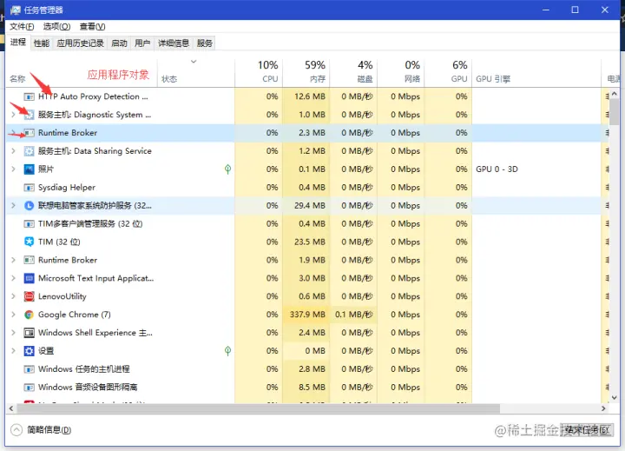This screenshot has width=625, height=451.
Task: Switch to the 性能 tab
Action: pyautogui.click(x=42, y=43)
